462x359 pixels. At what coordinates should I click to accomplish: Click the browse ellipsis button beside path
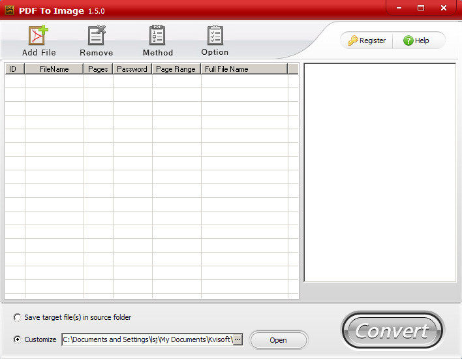[x=238, y=339]
